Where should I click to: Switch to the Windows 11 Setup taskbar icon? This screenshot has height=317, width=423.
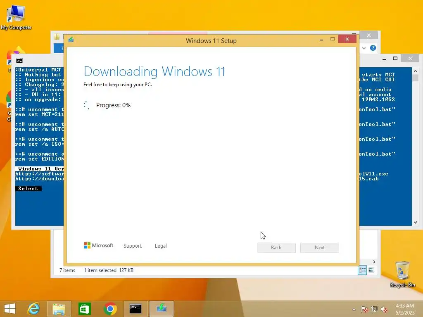162,309
